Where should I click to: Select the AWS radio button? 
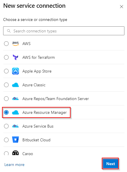point(6,44)
